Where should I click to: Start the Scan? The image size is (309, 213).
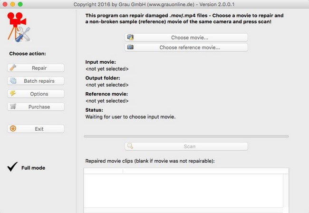coord(189,147)
